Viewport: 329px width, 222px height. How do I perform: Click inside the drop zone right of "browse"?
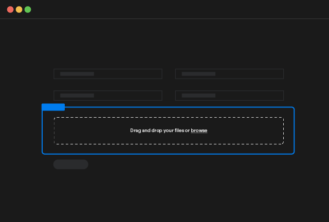pyautogui.click(x=247, y=131)
